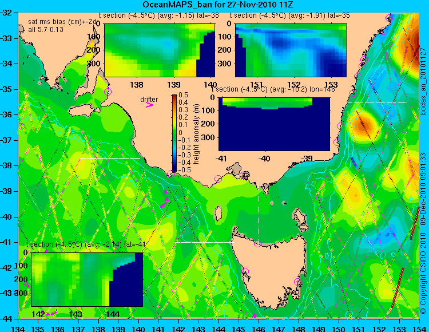Image resolution: width=429 pixels, height=332 pixels.
Task: Click the magenta station circle on Tasmania's west coast
Action: pos(245,271)
